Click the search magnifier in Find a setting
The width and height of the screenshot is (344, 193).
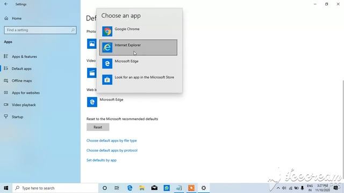click(73, 30)
